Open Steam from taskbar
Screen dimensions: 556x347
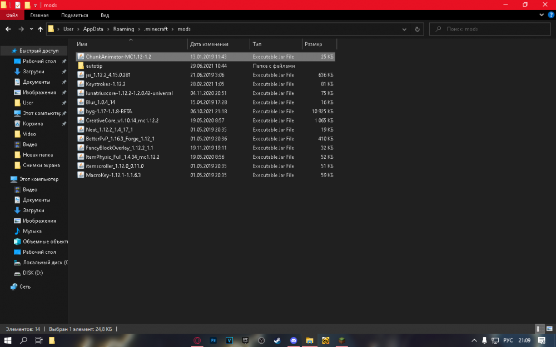pyautogui.click(x=277, y=340)
